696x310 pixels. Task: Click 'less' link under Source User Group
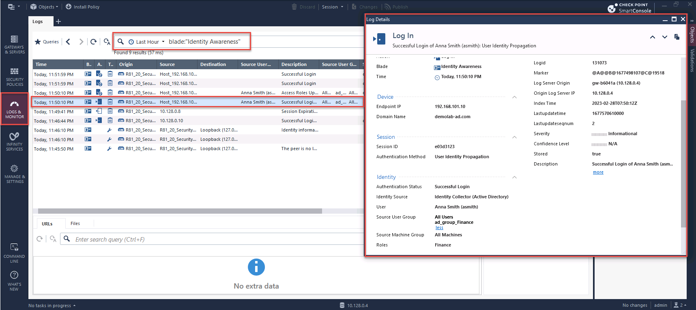coord(439,227)
